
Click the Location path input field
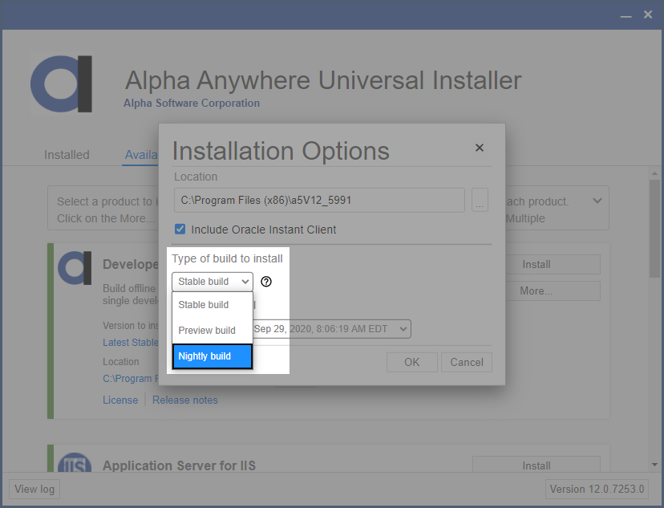(319, 200)
